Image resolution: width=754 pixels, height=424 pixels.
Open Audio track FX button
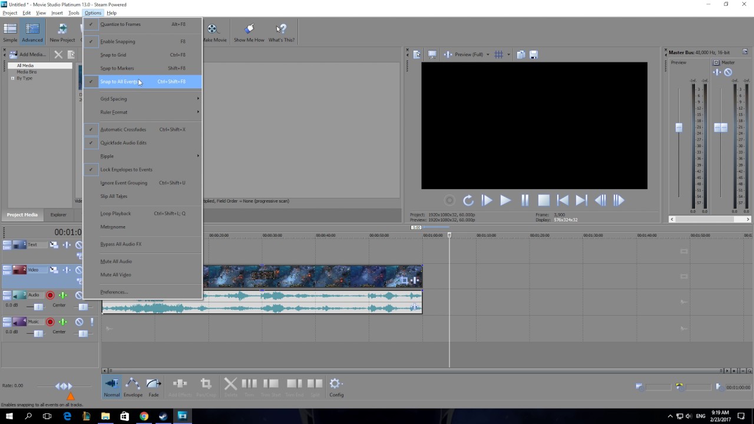(63, 296)
